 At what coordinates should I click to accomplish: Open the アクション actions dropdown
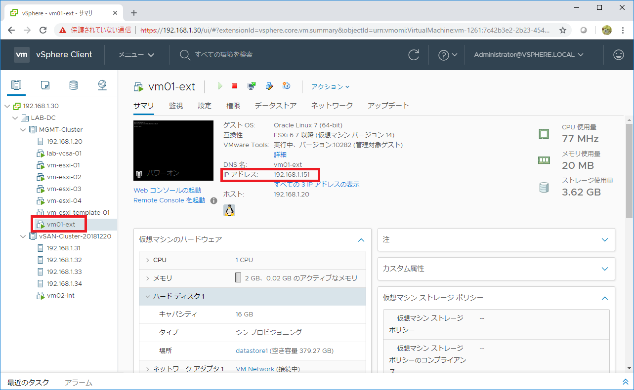pyautogui.click(x=330, y=86)
